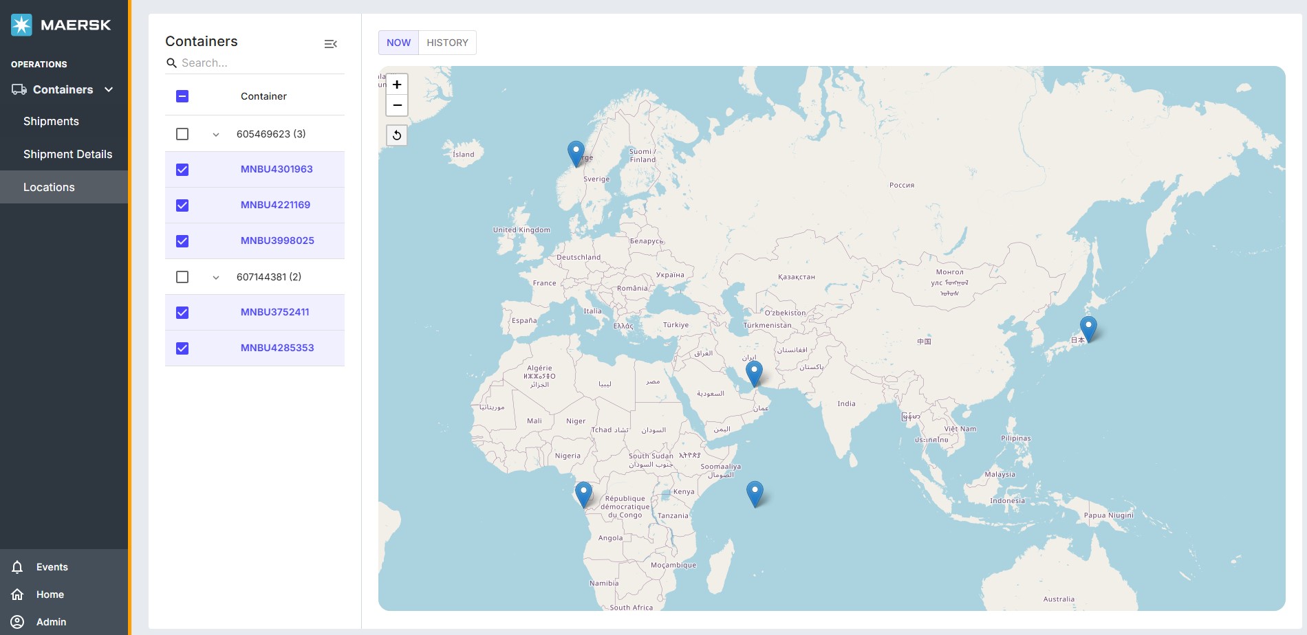Open Shipment Details page
Image resolution: width=1307 pixels, height=635 pixels.
tap(67, 154)
